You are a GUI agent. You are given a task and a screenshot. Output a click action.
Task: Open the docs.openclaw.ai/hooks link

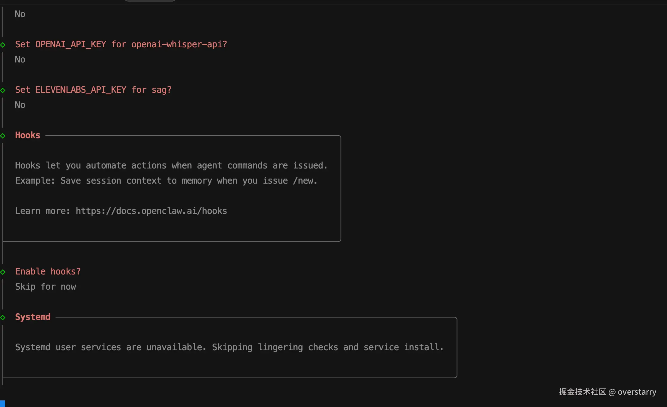(151, 211)
